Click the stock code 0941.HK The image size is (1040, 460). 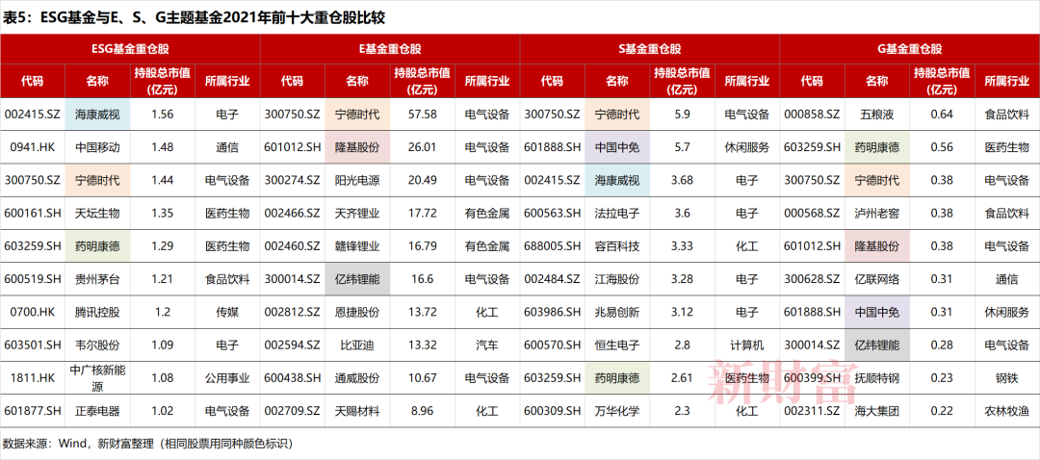click(33, 147)
